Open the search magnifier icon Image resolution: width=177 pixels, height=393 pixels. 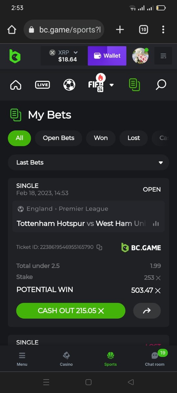(161, 85)
